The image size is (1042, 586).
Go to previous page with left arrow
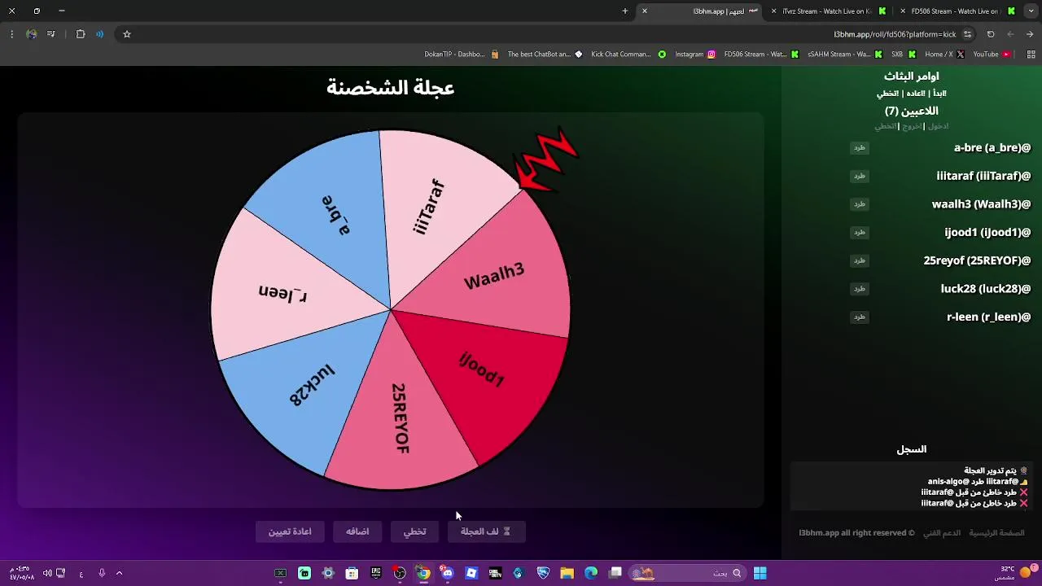pyautogui.click(x=1010, y=34)
